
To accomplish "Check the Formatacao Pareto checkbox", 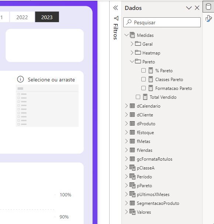I will tap(144, 88).
